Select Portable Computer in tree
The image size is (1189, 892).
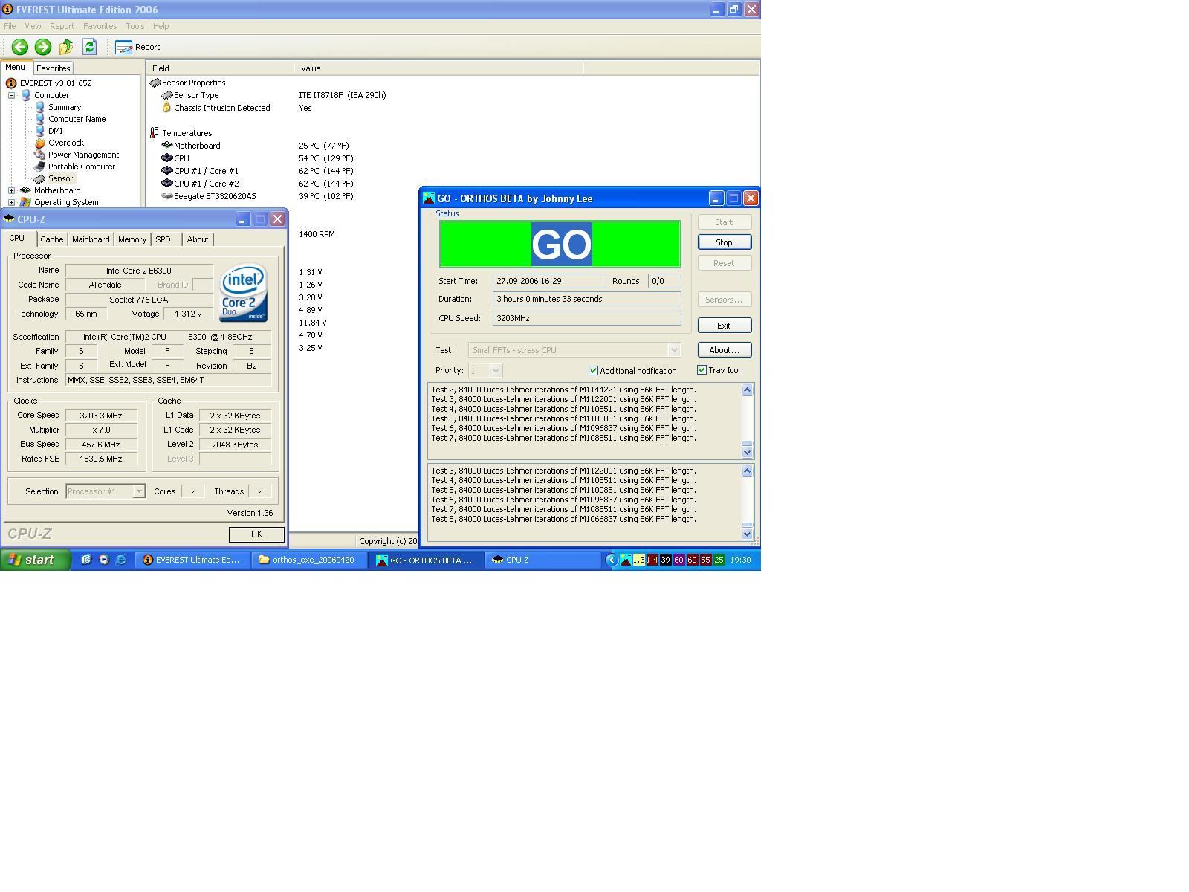82,167
